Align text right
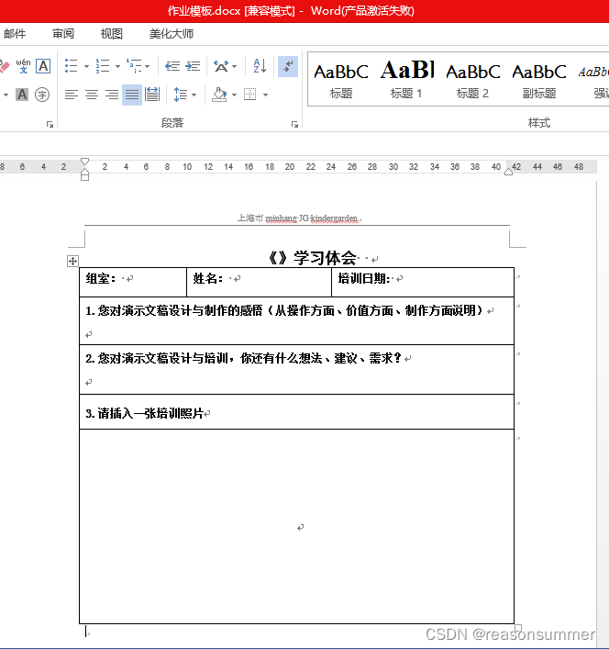 [x=112, y=95]
